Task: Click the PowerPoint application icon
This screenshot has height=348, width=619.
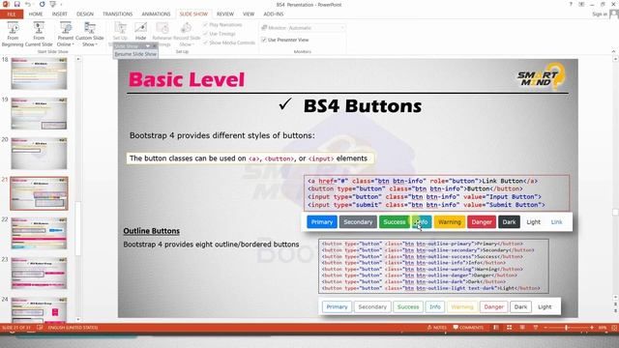Action: tap(6, 4)
